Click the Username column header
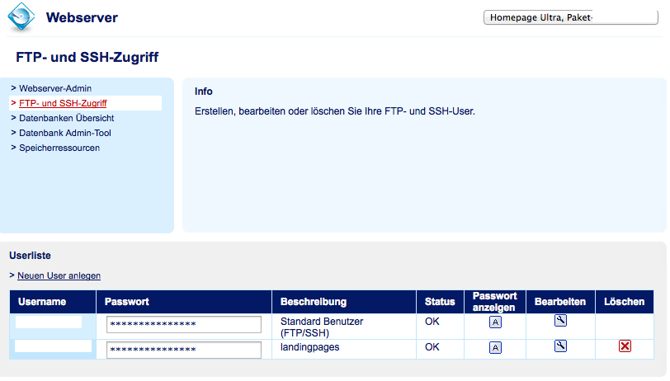670x381 pixels. pyautogui.click(x=42, y=302)
